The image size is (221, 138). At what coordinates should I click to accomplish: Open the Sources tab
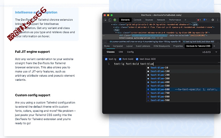149,20
